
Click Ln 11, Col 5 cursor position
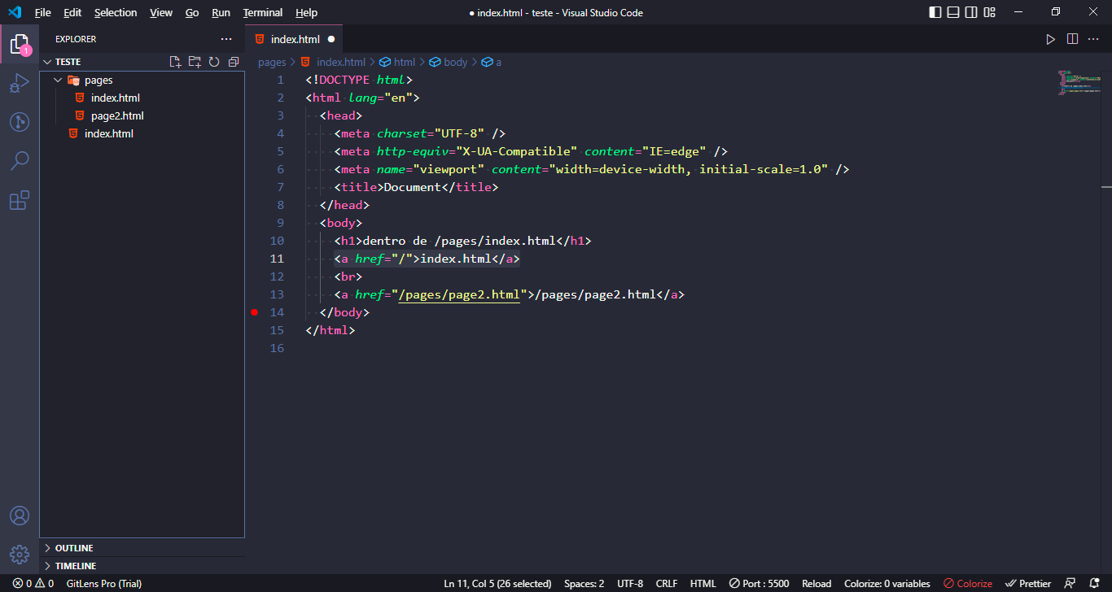(x=497, y=583)
